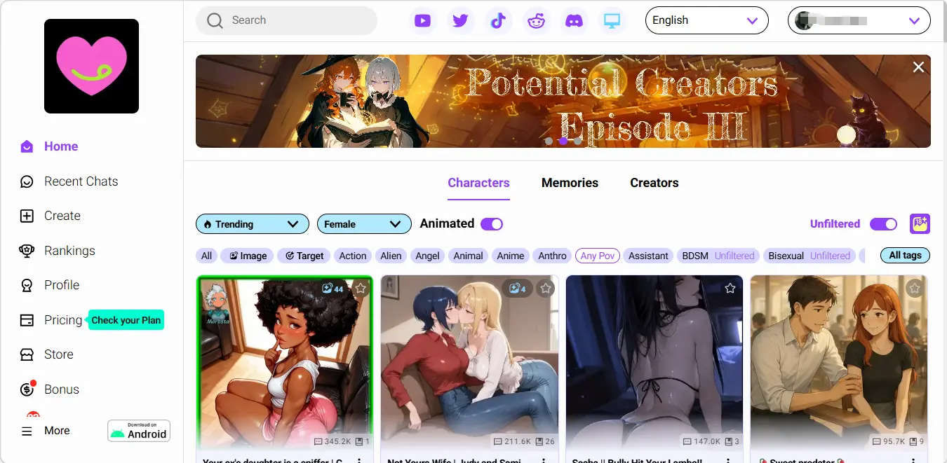Click the YouTube social icon
947x463 pixels.
(423, 20)
